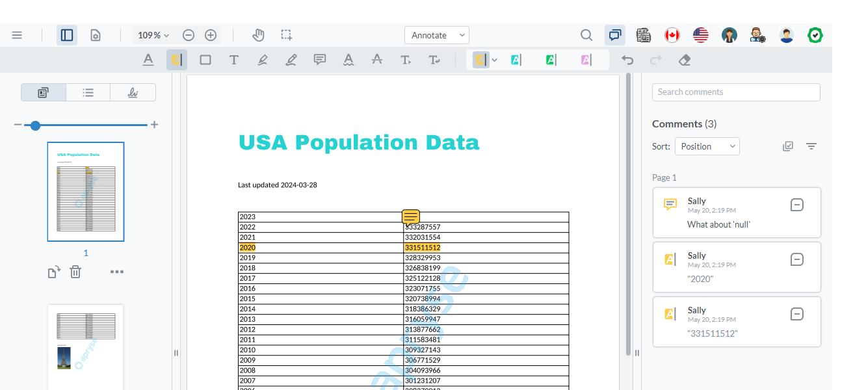
Task: Click the thumbnail size slider handle
Action: [x=35, y=125]
